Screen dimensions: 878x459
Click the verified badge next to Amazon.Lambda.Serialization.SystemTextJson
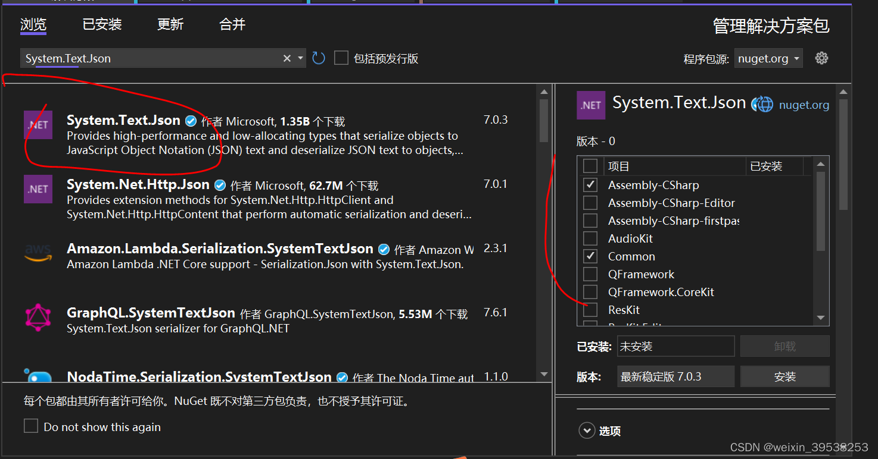(384, 249)
